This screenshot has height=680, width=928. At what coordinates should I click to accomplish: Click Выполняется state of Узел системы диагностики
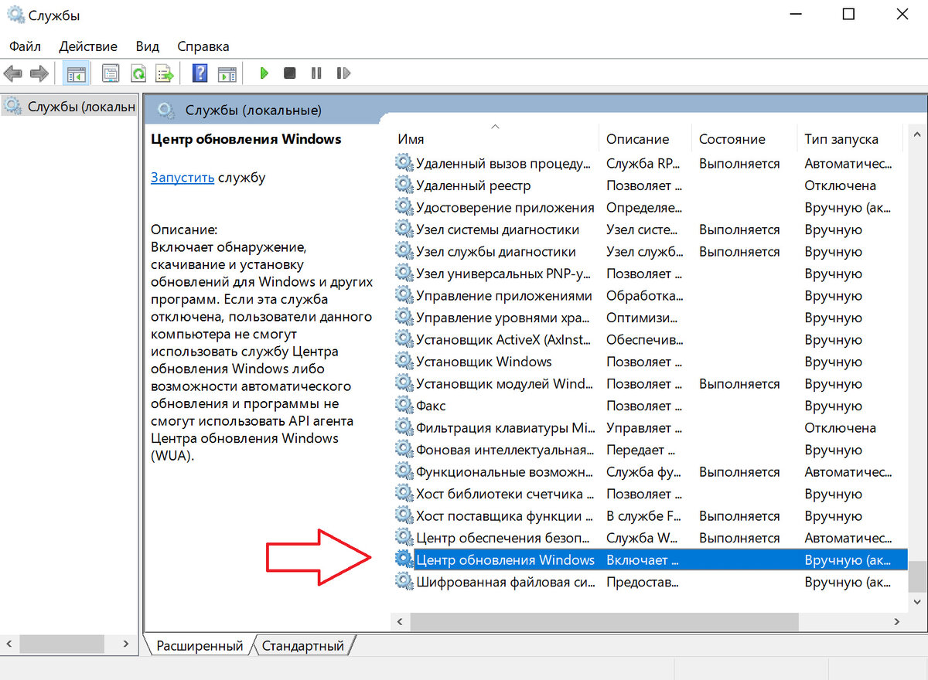coord(739,229)
